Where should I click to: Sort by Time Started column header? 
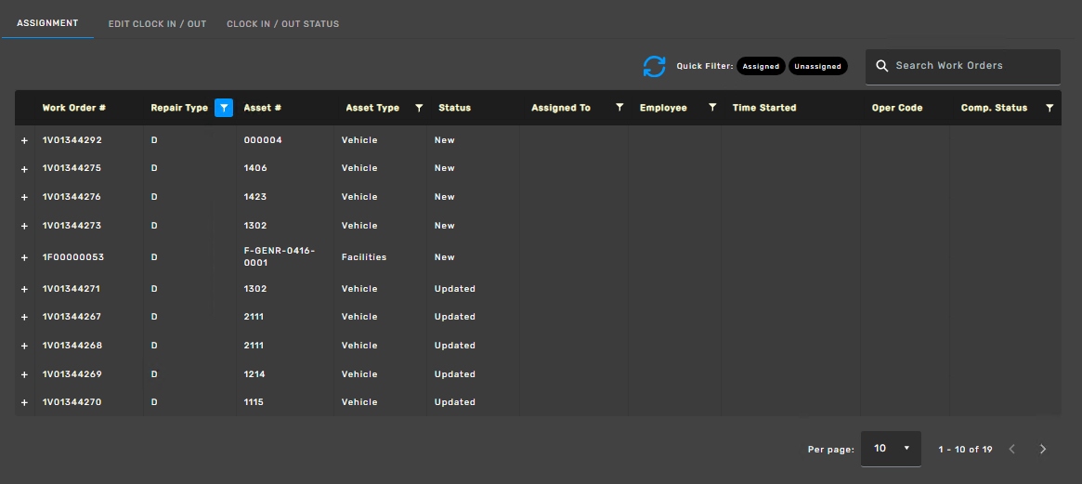pyautogui.click(x=764, y=108)
